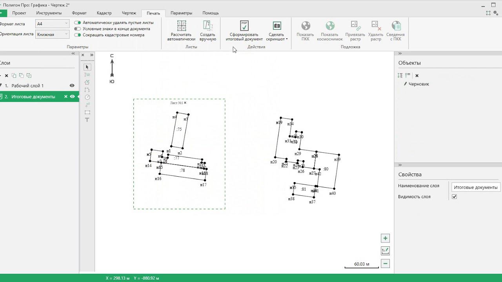This screenshot has width=502, height=282.
Task: Enable Условные знаки в конце документа switch
Action: (x=78, y=29)
